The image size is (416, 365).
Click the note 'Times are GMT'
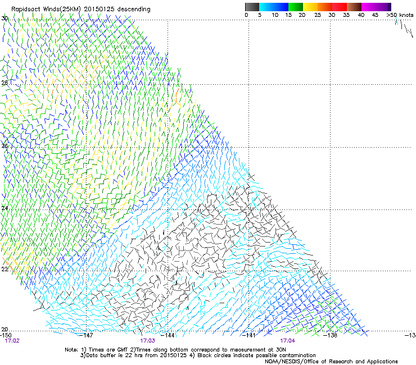click(x=108, y=350)
